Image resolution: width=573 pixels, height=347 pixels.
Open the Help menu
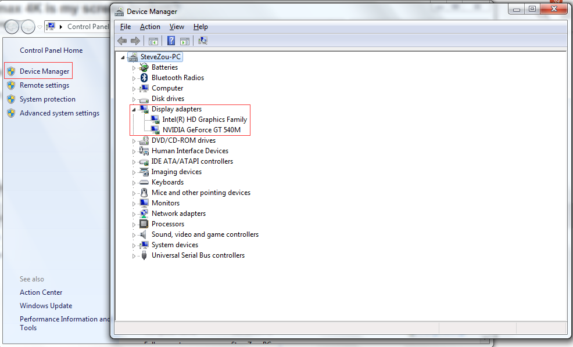[200, 27]
